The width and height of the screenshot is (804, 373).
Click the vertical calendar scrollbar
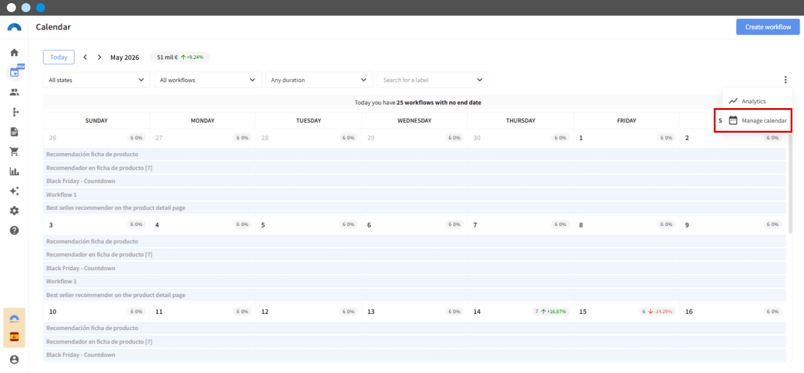[790, 183]
